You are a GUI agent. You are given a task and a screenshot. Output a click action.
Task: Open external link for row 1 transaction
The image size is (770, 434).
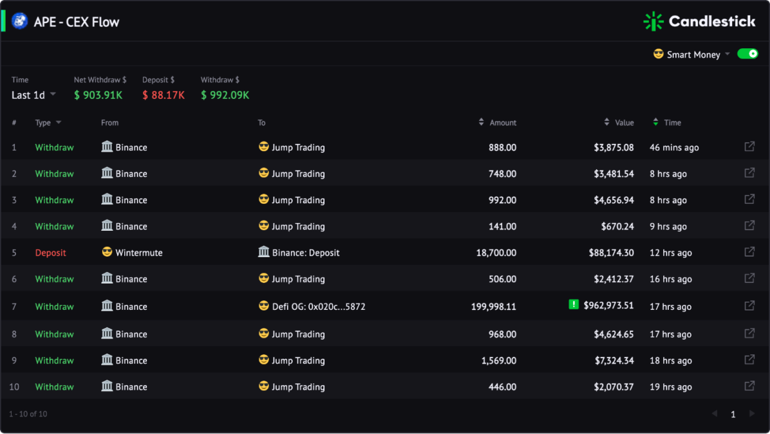click(x=749, y=147)
